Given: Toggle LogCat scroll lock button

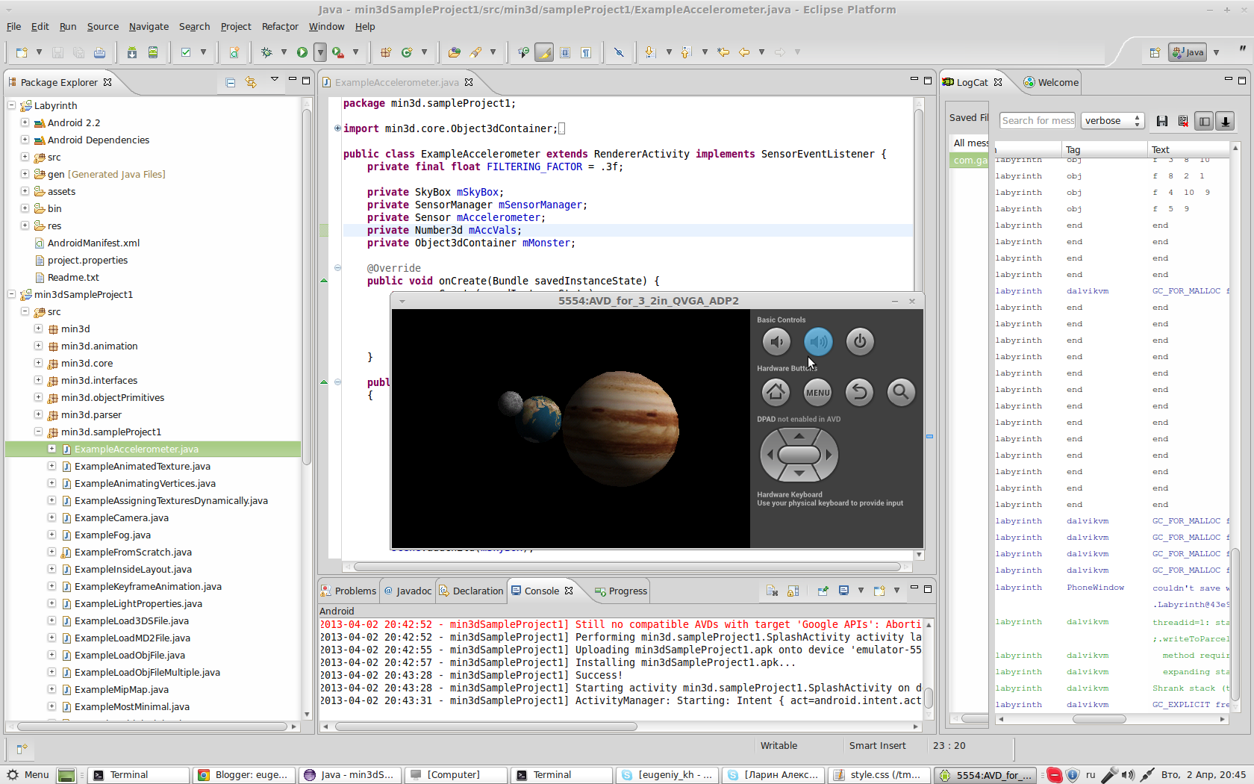Looking at the screenshot, I should 1225,121.
